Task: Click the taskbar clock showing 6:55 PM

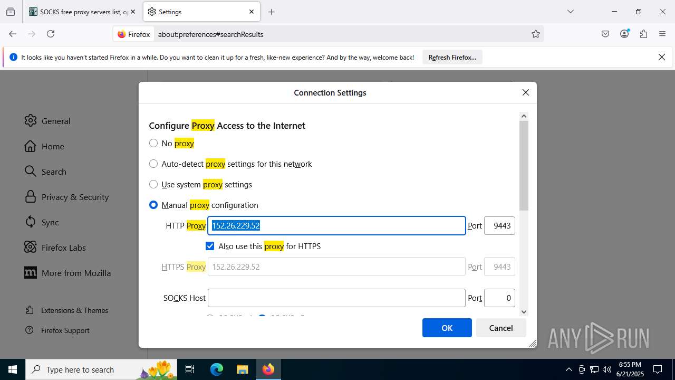Action: [630, 369]
